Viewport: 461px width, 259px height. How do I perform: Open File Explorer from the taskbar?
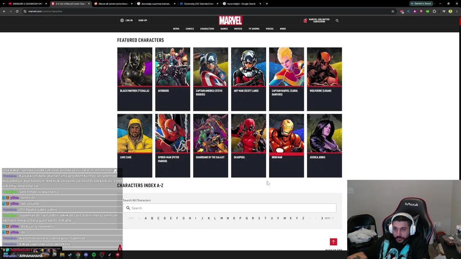click(x=62, y=255)
